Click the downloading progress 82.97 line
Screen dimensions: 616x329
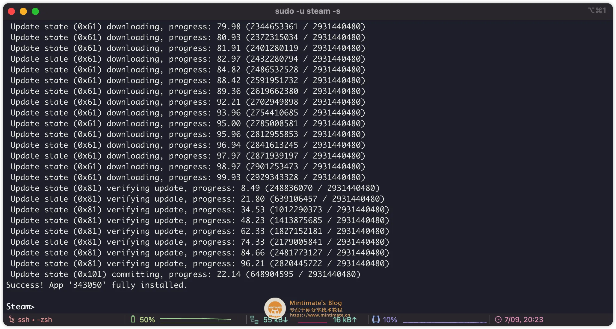point(188,59)
